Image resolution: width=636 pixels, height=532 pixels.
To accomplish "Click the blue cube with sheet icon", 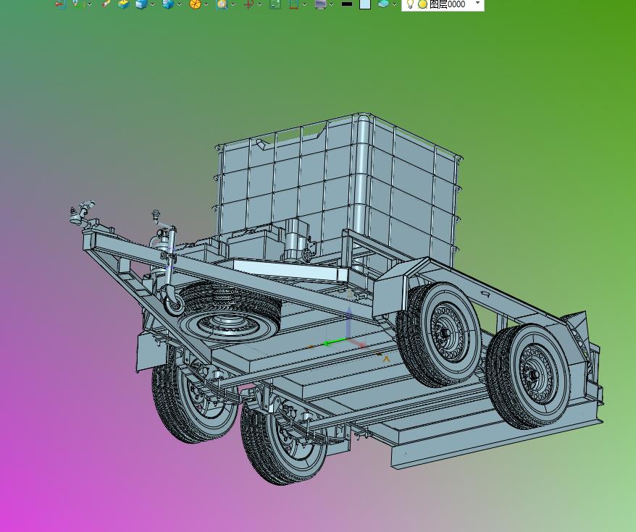I will tap(168, 4).
